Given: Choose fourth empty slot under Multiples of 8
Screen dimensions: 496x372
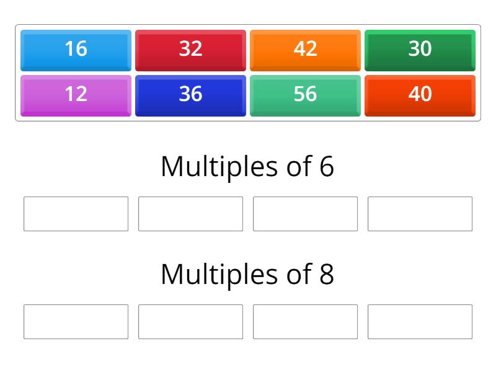Looking at the screenshot, I should tap(420, 322).
